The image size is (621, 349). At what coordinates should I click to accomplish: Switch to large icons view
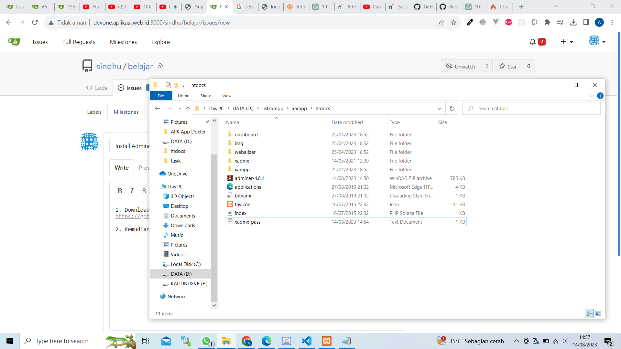(x=598, y=313)
